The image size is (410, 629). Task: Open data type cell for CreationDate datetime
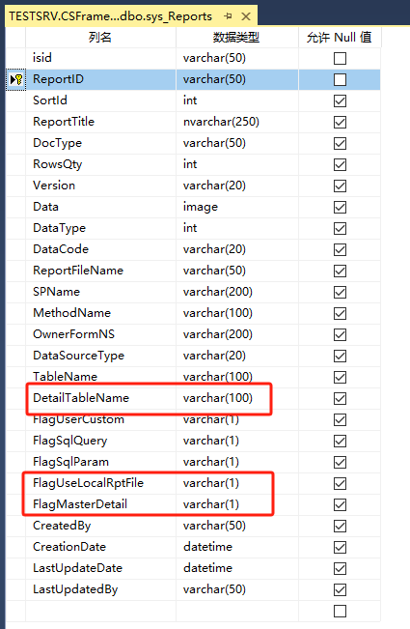click(x=237, y=547)
